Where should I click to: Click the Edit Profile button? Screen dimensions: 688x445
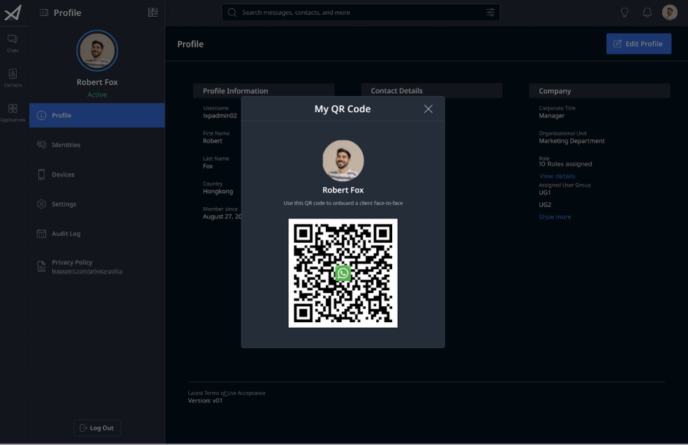[639, 44]
